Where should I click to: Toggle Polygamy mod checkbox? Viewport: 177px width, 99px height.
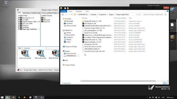pyautogui.click(x=19, y=25)
